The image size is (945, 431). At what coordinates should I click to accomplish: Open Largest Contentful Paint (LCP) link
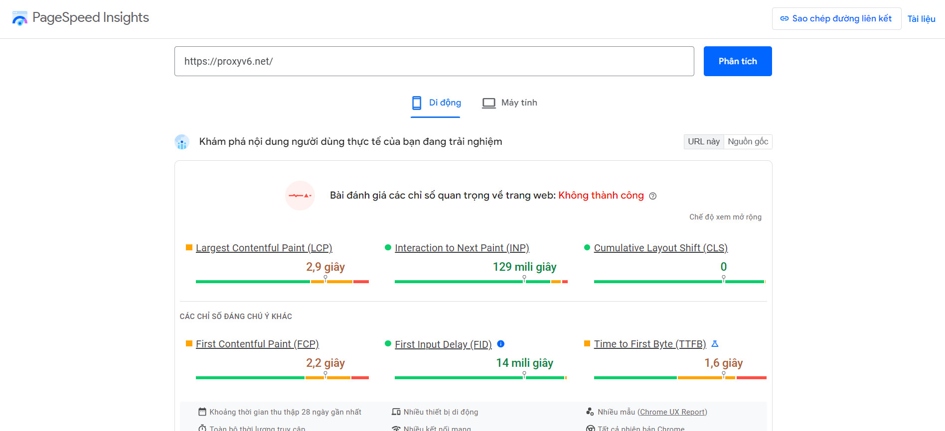264,248
